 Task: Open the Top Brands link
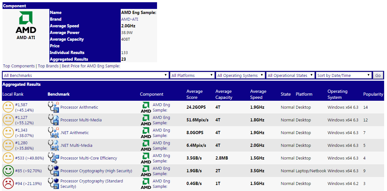(x=48, y=66)
